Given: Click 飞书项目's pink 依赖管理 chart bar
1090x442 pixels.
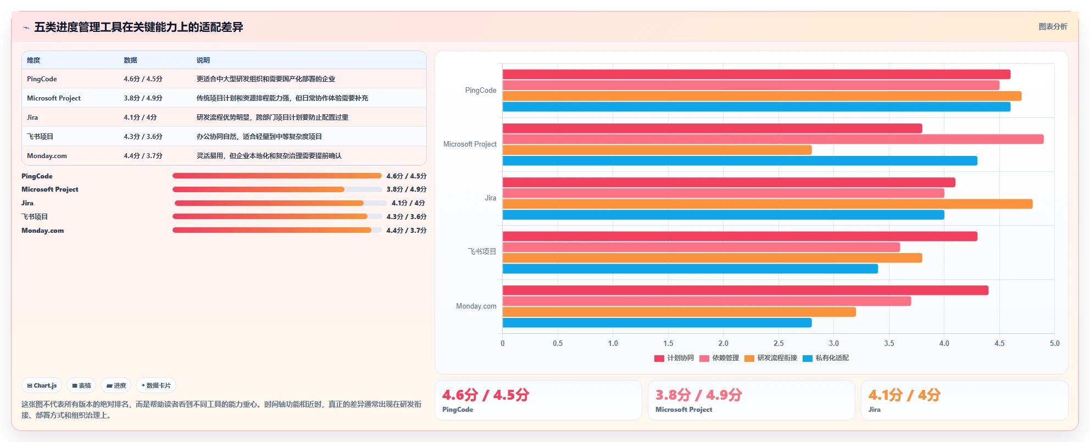Looking at the screenshot, I should click(702, 247).
